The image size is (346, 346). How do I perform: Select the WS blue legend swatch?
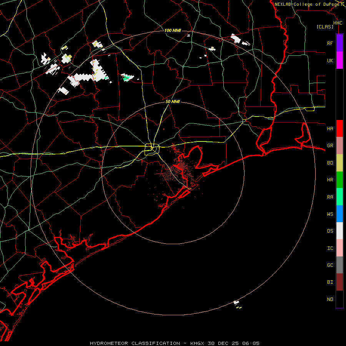339,214
